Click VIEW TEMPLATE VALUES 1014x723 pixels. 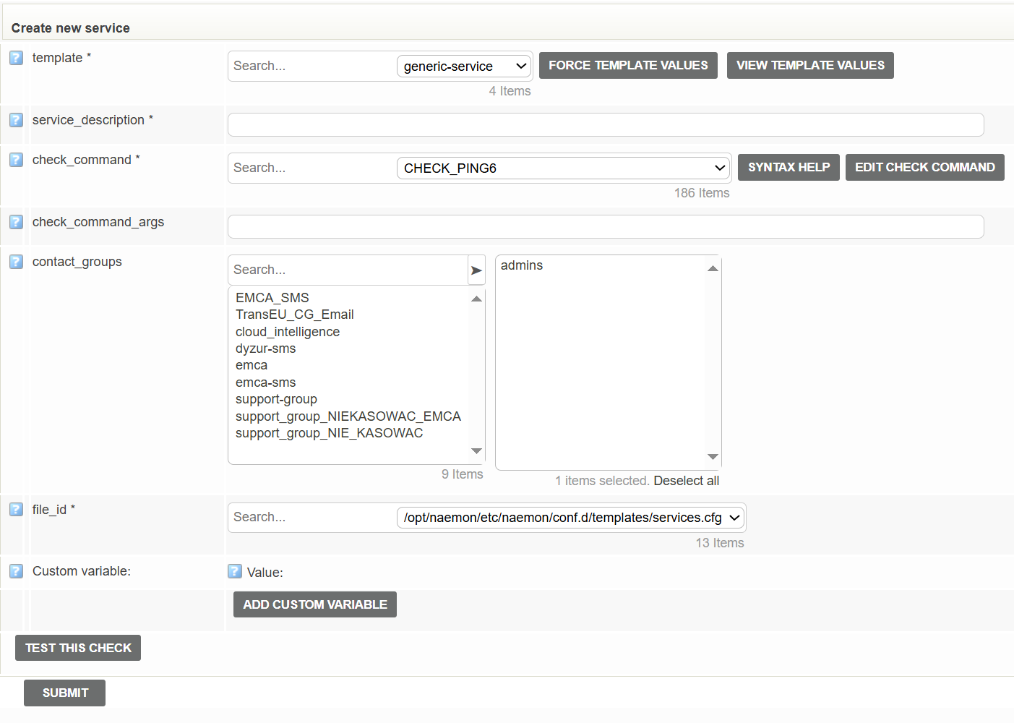809,65
